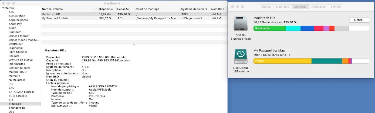Select Diagnostic in the sidebar
Viewport: 375px width, 113px height.
(x=16, y=48)
